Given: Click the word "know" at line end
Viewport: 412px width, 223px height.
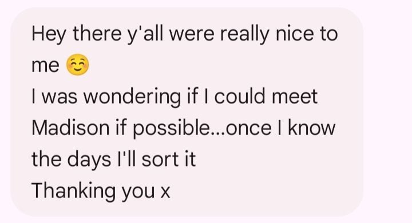Looking at the screenshot, I should [x=312, y=128].
